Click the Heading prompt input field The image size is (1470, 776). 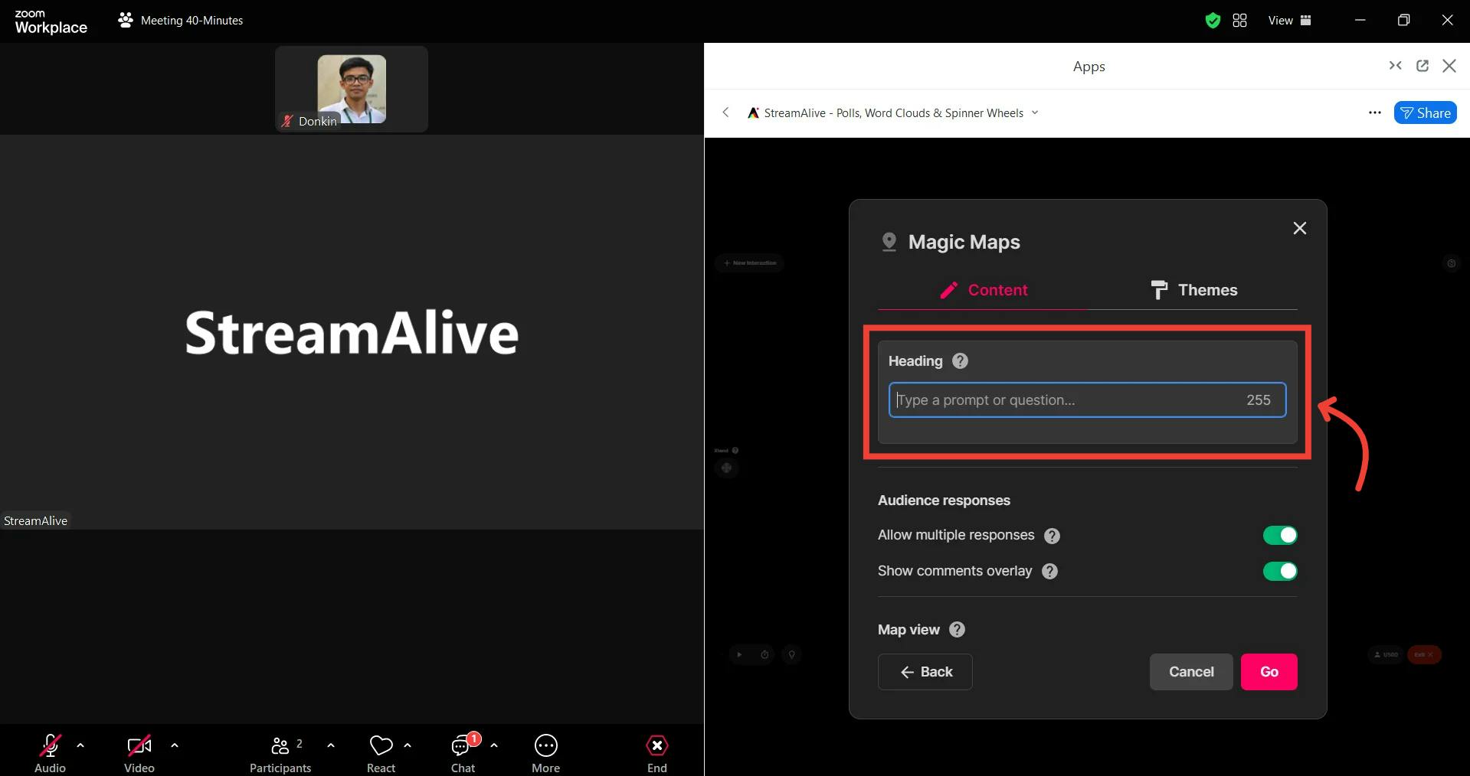click(x=1087, y=400)
